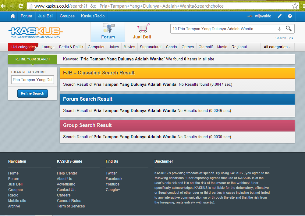Screen dimensions: 305x216
Task: Open the Jokes category
Action: click(114, 47)
